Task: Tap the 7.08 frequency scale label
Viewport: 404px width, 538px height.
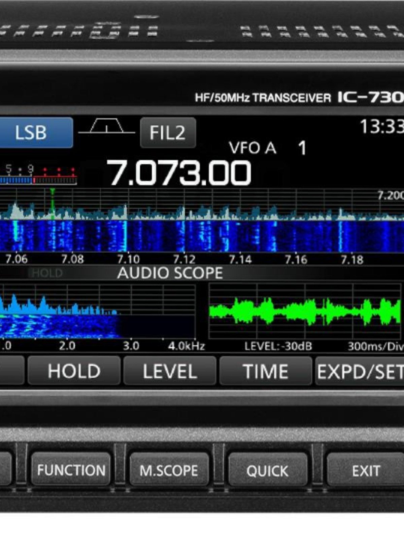Action: (72, 259)
